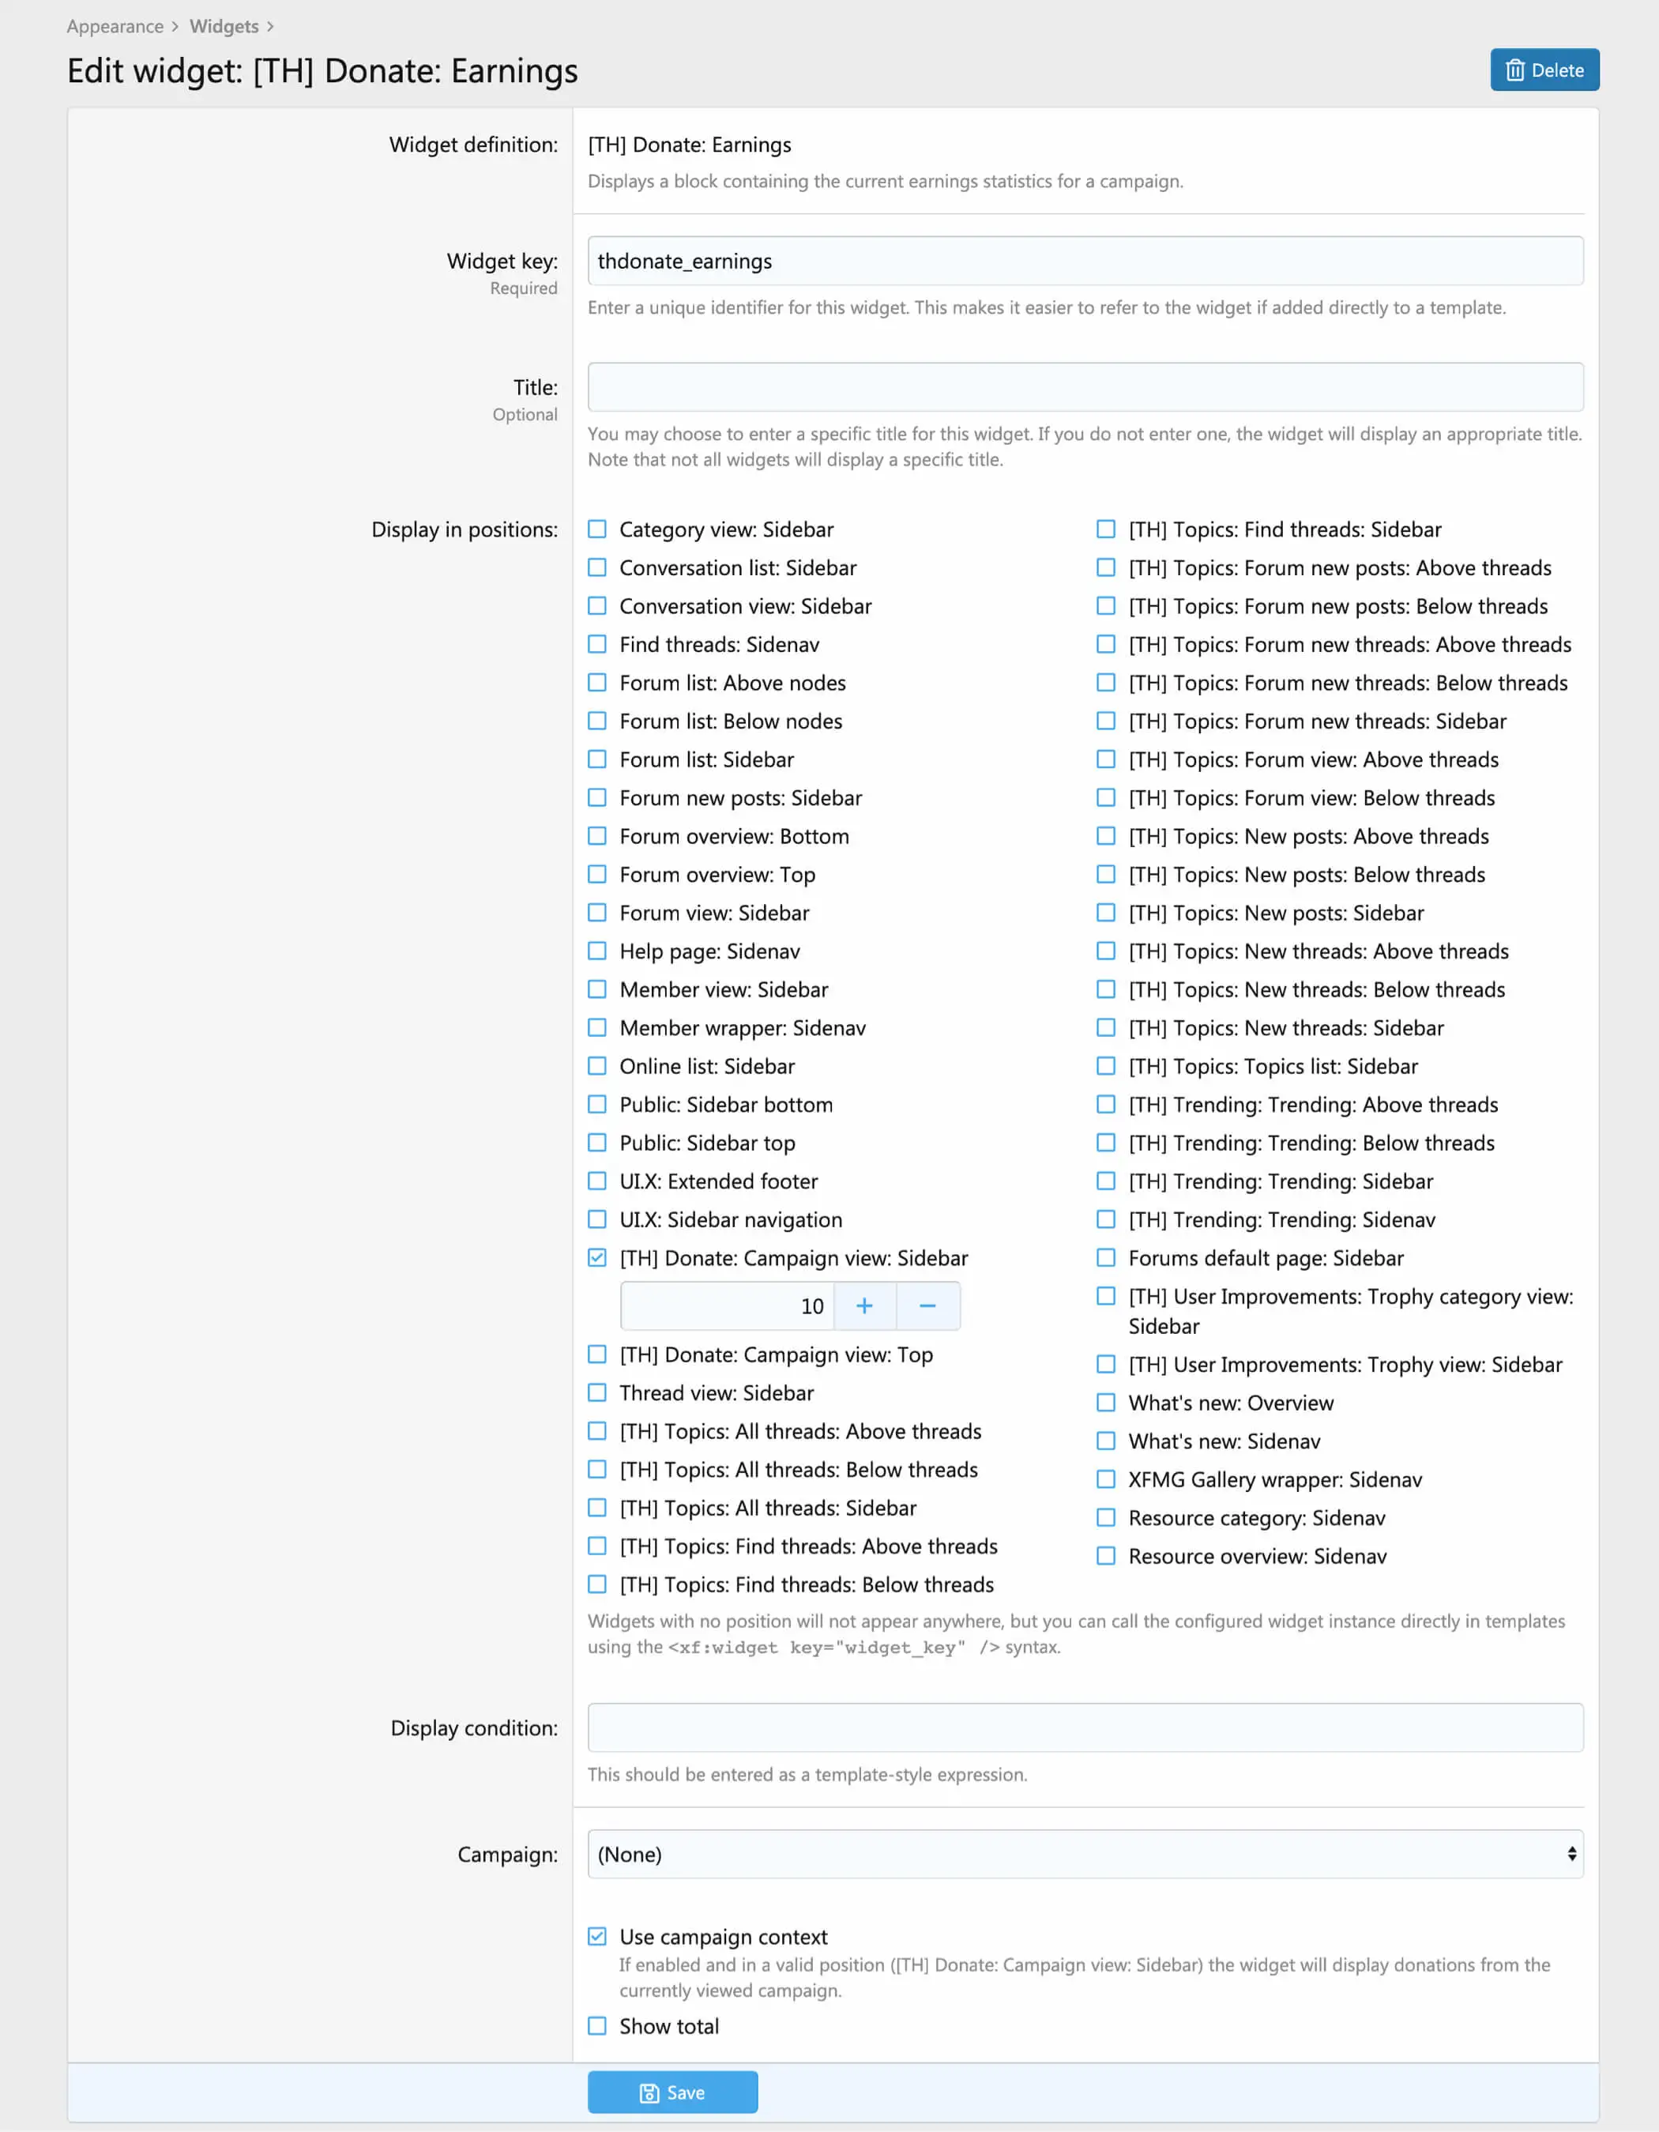The image size is (1659, 2132).
Task: Focus the Widget key text field
Action: [1084, 262]
